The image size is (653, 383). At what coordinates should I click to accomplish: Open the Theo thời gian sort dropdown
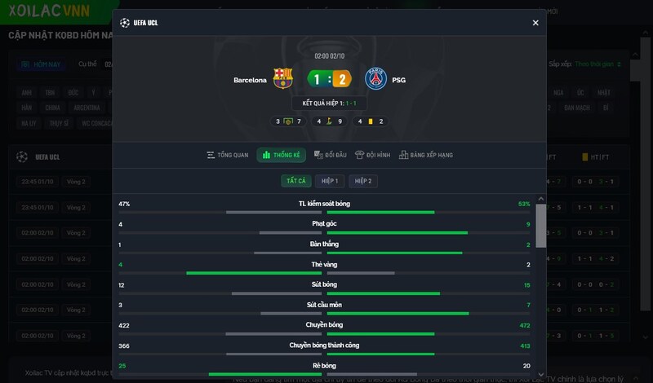coord(597,64)
